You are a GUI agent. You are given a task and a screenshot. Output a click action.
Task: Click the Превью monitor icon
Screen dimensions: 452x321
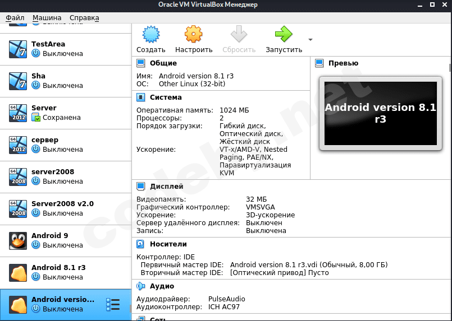319,63
